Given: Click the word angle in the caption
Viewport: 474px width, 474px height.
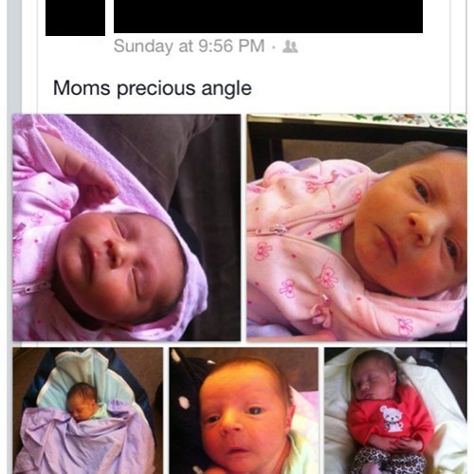Looking at the screenshot, I should click(227, 89).
